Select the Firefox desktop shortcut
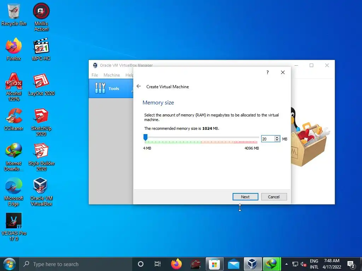This screenshot has height=271, width=362. point(14,49)
